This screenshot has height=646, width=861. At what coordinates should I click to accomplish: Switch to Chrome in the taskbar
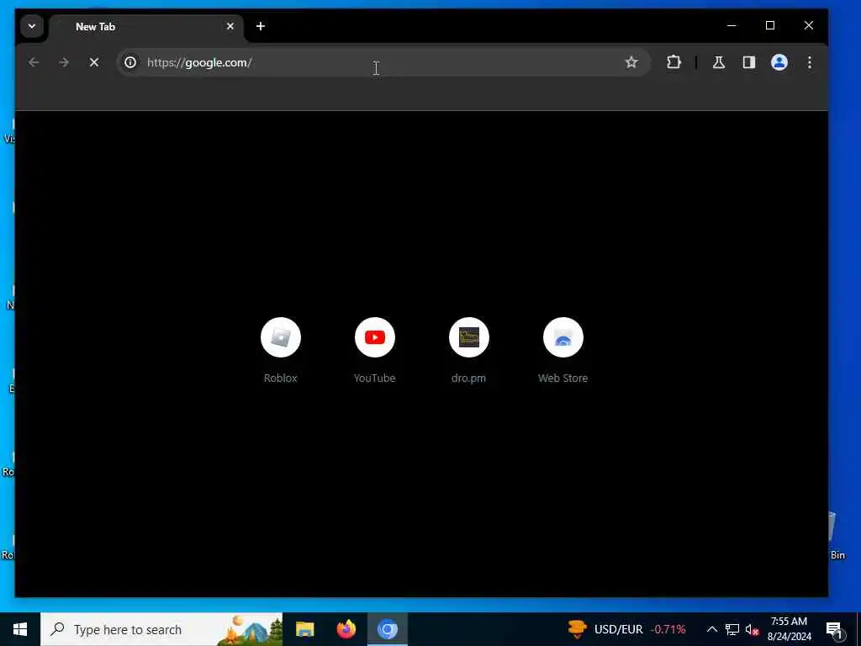coord(387,629)
